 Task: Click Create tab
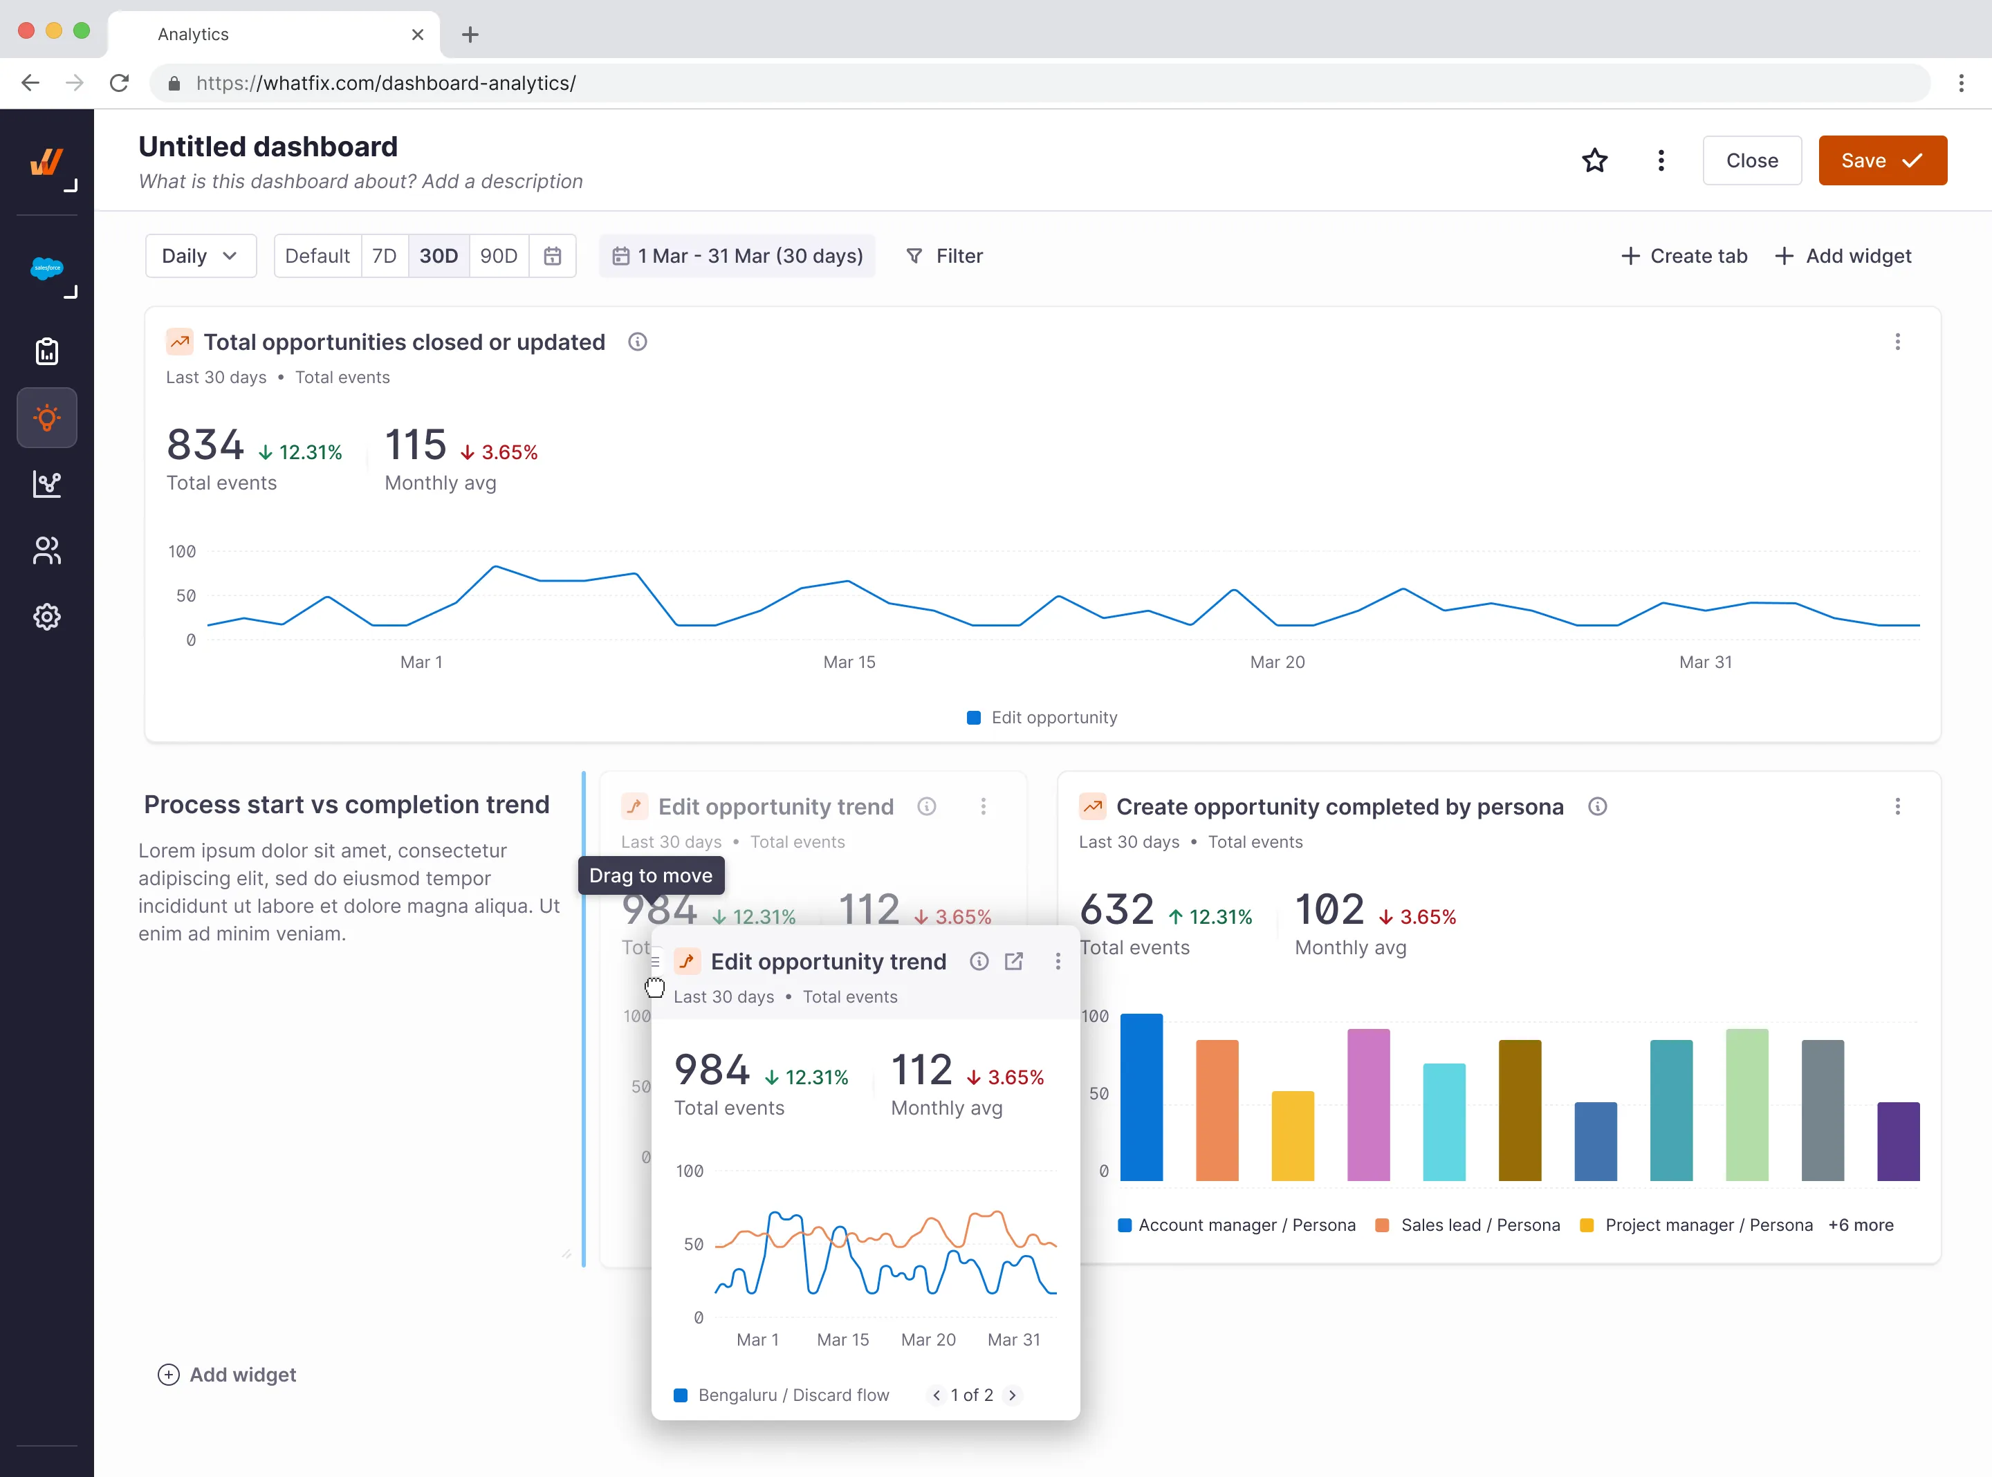(x=1684, y=256)
